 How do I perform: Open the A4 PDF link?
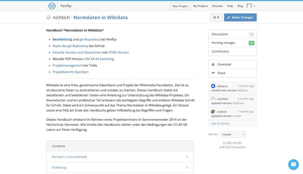click(x=93, y=59)
